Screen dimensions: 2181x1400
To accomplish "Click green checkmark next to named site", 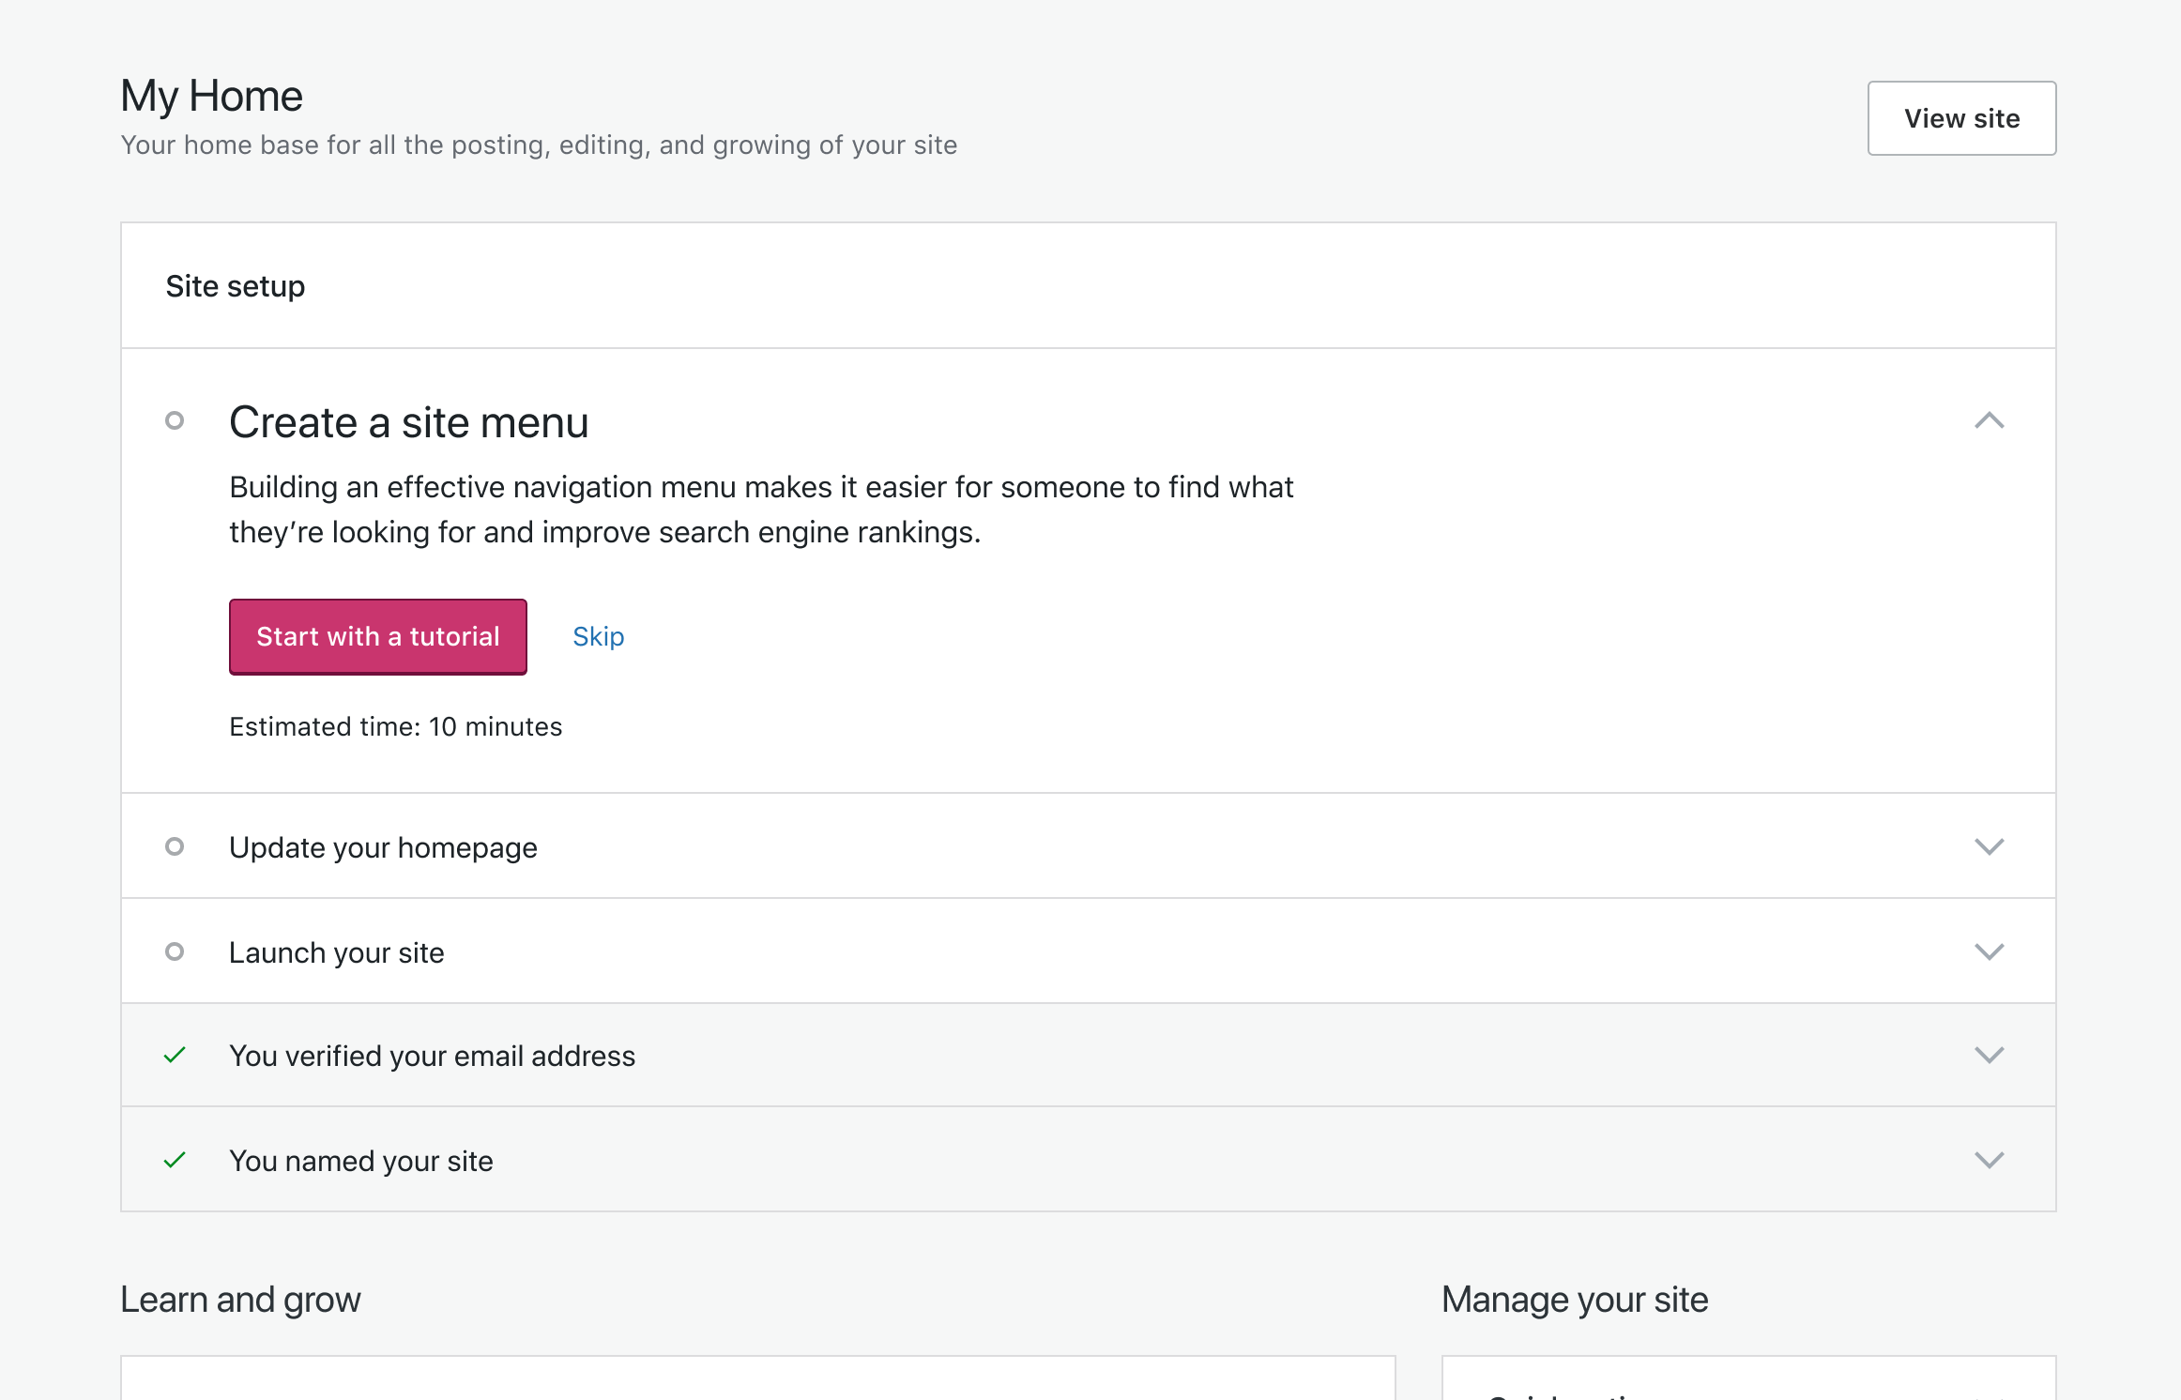I will [175, 1160].
